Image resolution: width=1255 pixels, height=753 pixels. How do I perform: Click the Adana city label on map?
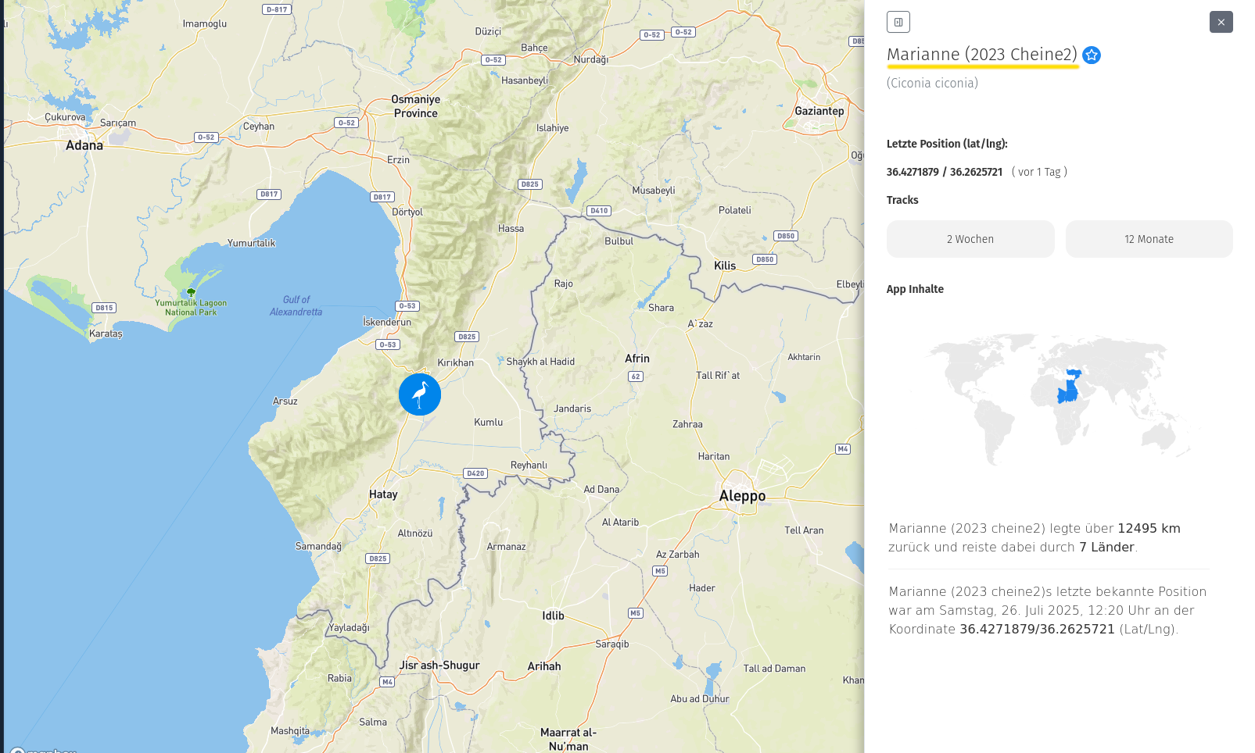click(84, 145)
